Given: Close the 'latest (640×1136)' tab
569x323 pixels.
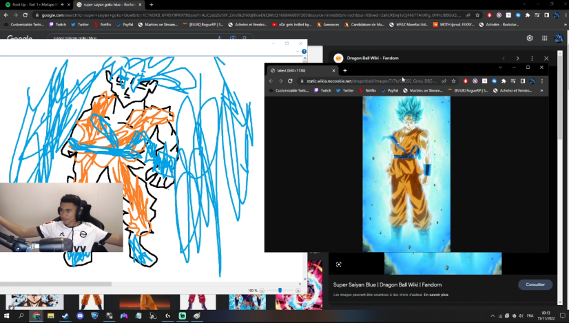Looking at the screenshot, I should click(334, 70).
